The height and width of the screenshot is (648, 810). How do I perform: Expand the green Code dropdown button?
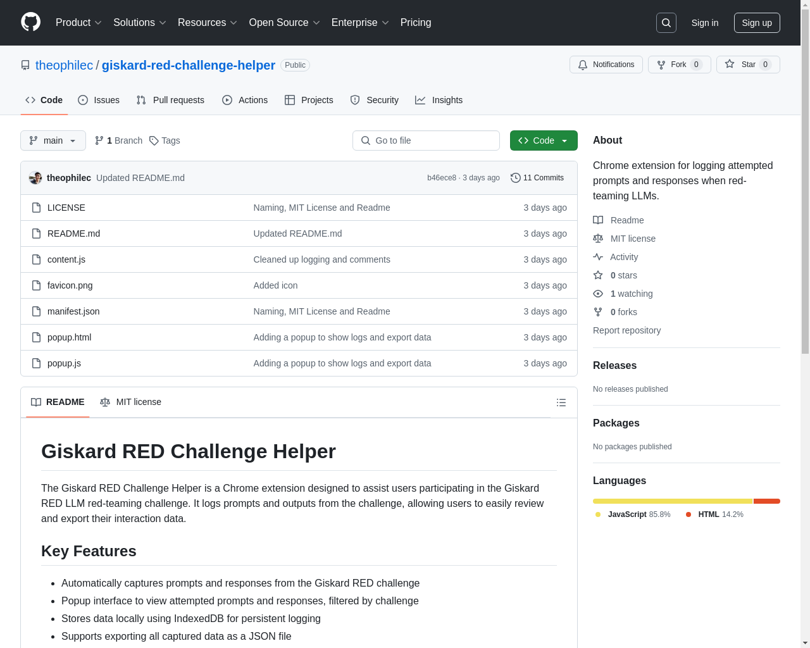click(544, 140)
